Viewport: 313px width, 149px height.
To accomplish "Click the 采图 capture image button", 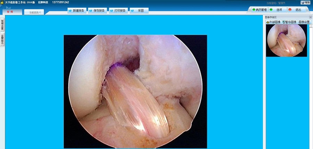I will pos(139,11).
